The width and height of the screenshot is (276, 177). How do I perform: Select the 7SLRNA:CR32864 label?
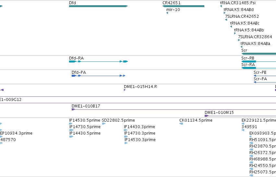click(x=255, y=37)
